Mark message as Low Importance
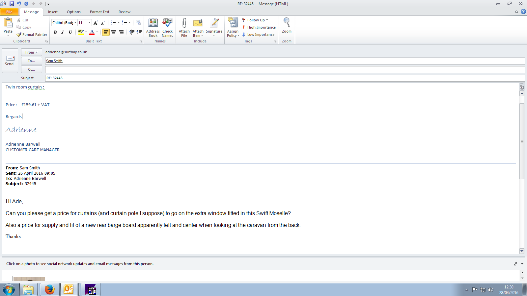This screenshot has width=527, height=296. tap(258, 35)
